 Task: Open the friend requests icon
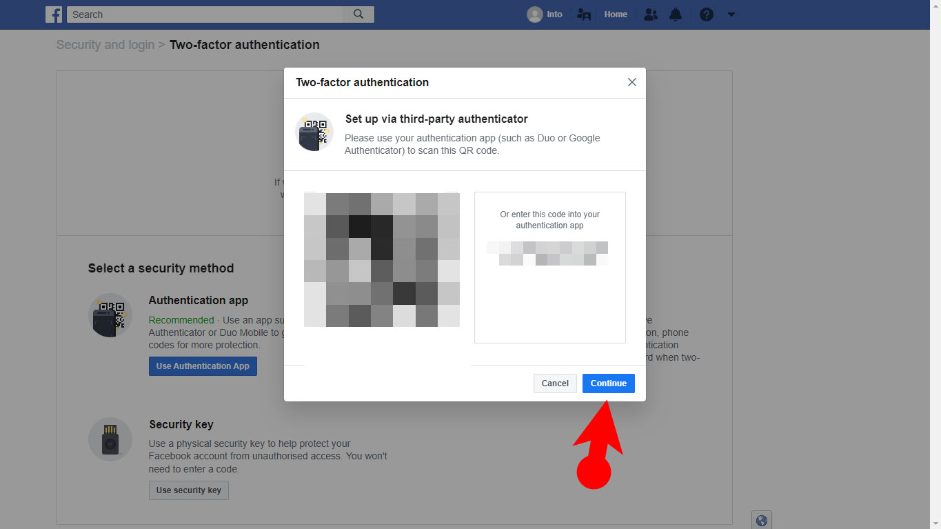651,14
